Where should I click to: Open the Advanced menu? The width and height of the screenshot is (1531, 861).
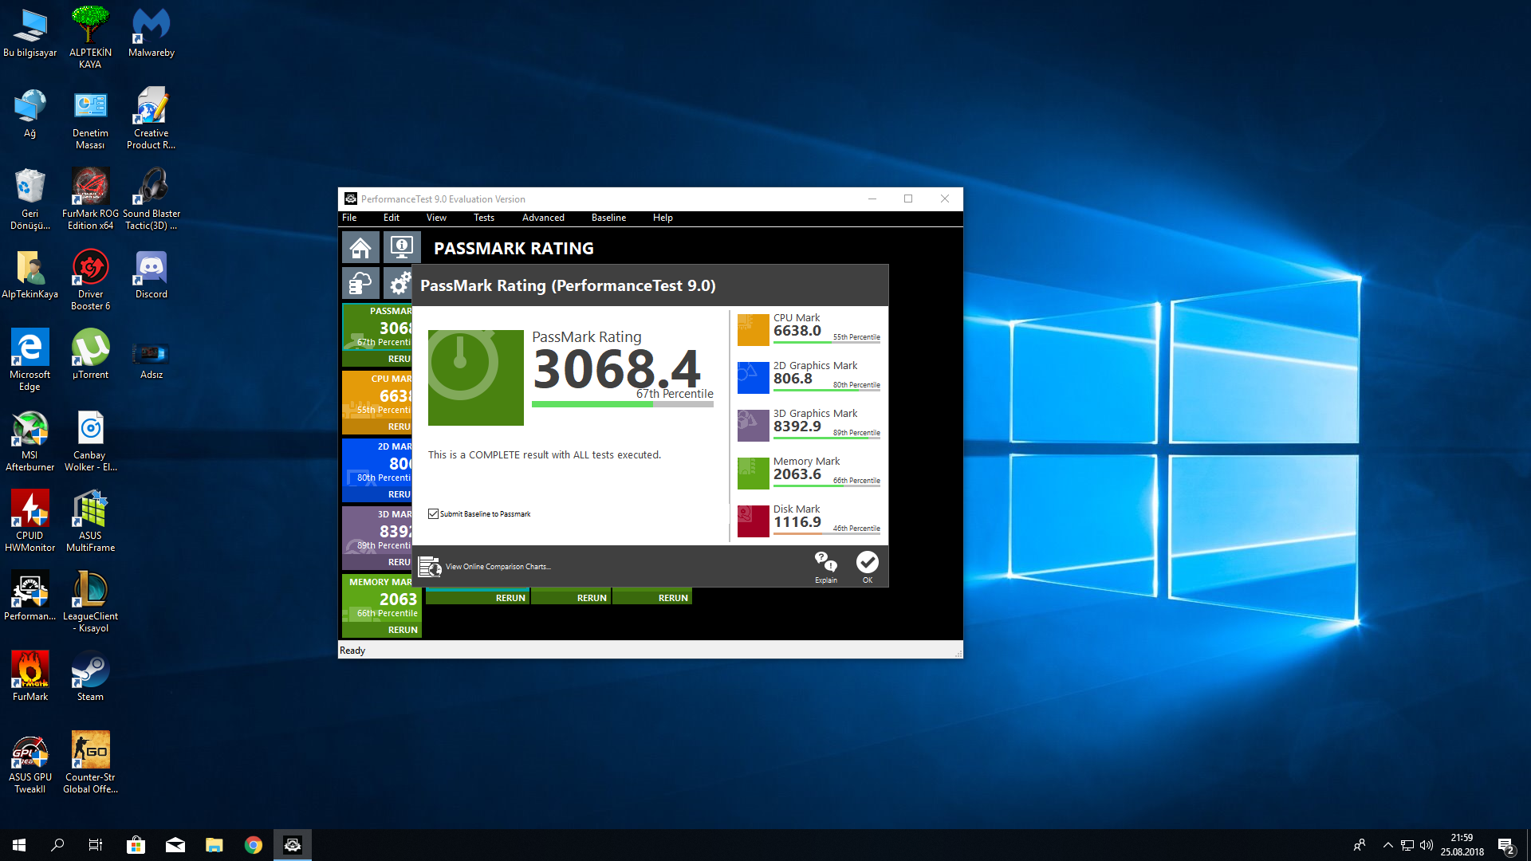pyautogui.click(x=543, y=218)
